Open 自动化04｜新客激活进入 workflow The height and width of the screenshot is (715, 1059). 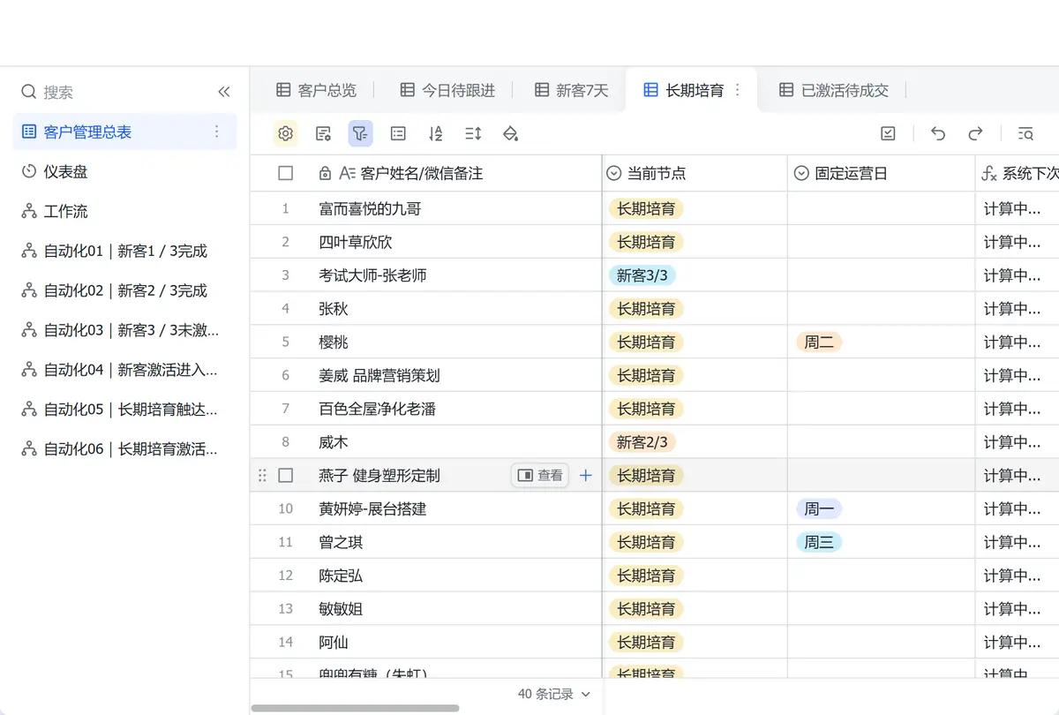[x=124, y=370]
